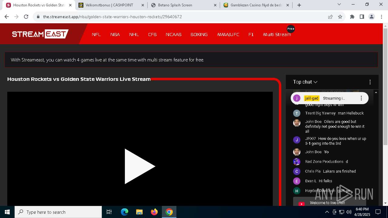This screenshot has height=218, width=388.
Task: Expand the Top chat dropdown
Action: pos(305,82)
